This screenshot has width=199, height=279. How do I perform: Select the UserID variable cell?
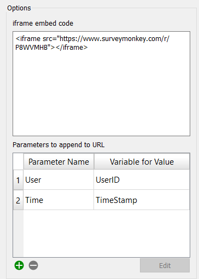[142, 180]
